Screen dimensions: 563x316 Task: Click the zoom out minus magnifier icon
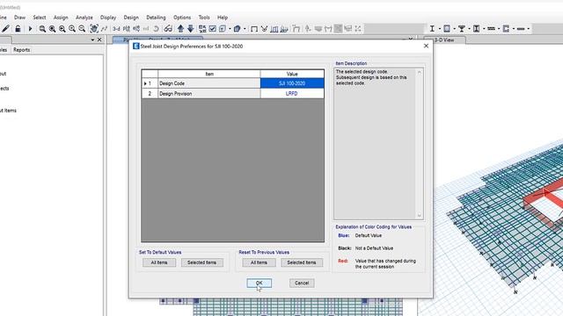tap(82, 29)
